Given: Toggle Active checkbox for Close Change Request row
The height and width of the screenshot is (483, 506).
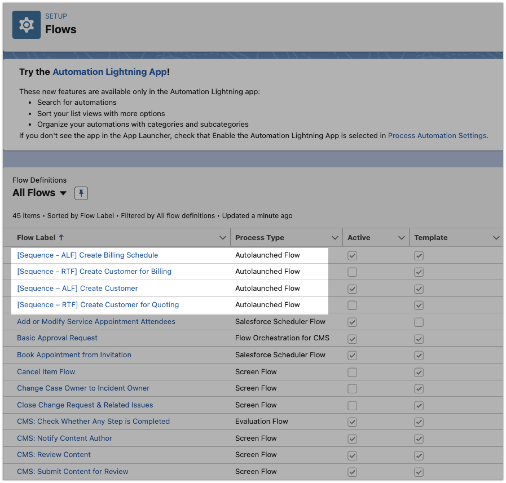Looking at the screenshot, I should (352, 406).
